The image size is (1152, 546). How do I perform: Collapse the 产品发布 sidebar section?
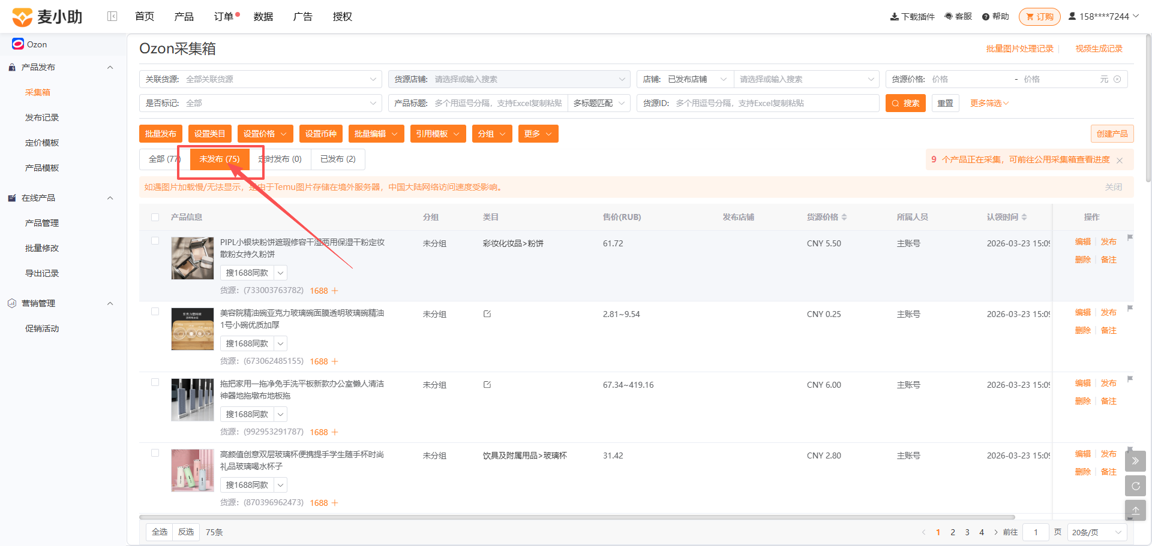coord(110,67)
